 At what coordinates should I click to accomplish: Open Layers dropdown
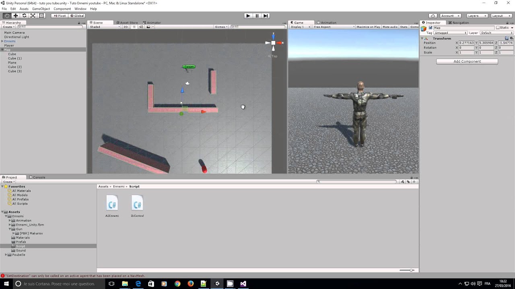(477, 16)
